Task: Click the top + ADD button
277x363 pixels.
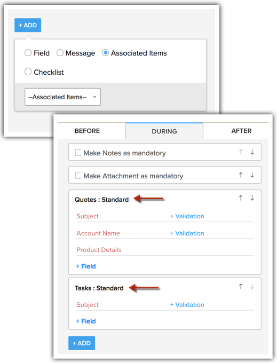Action: (x=28, y=25)
